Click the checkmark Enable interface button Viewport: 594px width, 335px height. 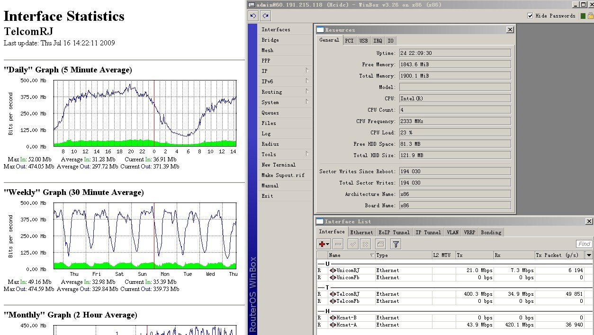[x=353, y=244]
